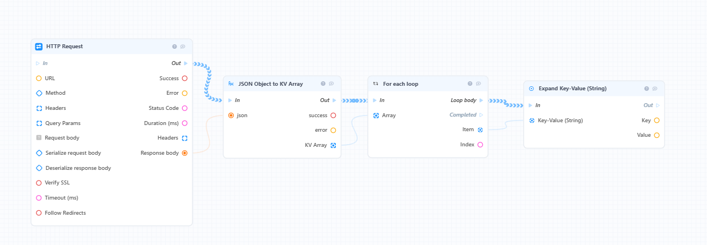Image resolution: width=707 pixels, height=245 pixels.
Task: Select the Follow Redirects input port
Action: pyautogui.click(x=39, y=213)
